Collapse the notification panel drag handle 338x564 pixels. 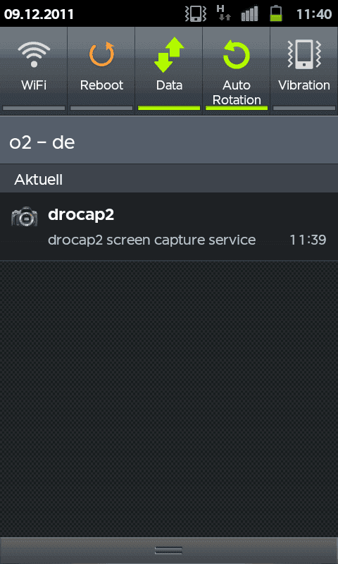tap(169, 551)
